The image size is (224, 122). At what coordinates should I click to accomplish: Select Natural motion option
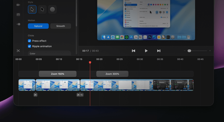pos(38,26)
